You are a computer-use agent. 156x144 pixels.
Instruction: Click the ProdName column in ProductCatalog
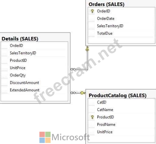point(121,124)
